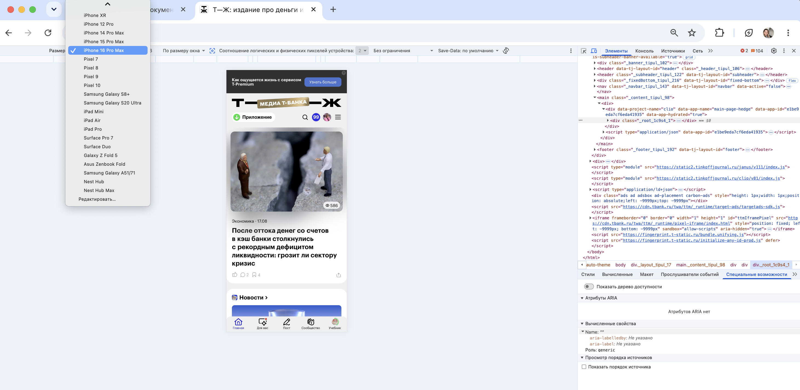Viewport: 800px width, 390px height.
Task: Open Chrome three-dot menu
Action: click(x=788, y=33)
